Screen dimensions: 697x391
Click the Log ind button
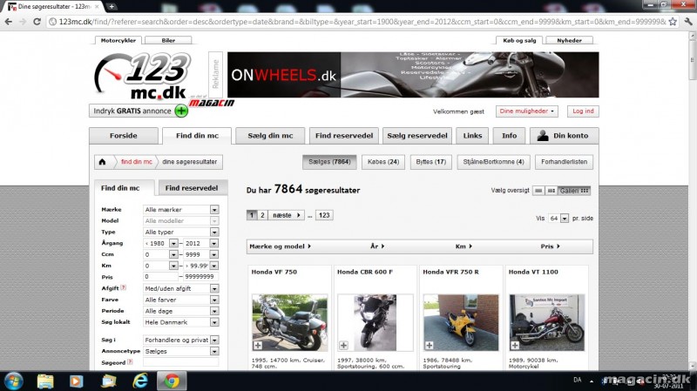click(583, 111)
